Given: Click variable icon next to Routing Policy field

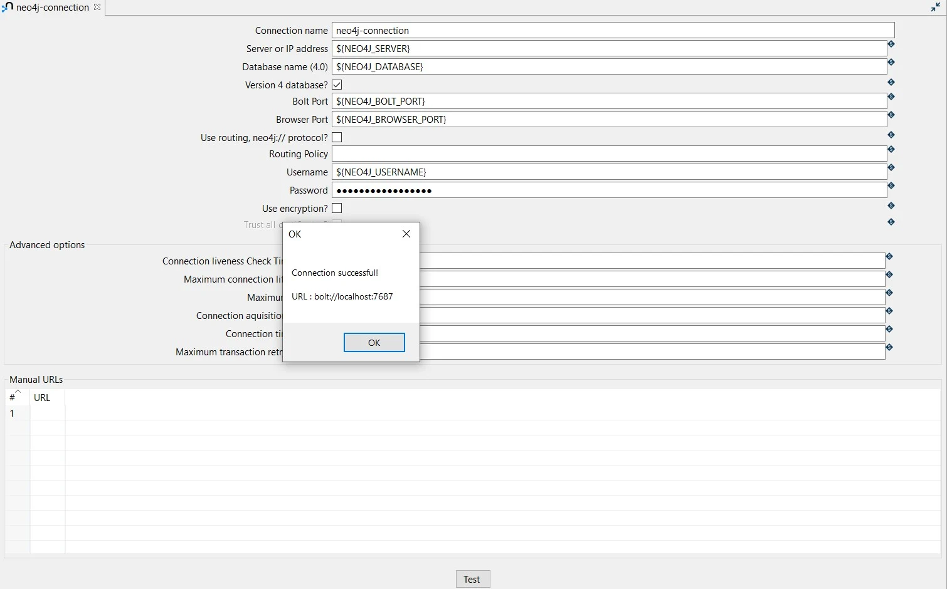Looking at the screenshot, I should [x=891, y=150].
